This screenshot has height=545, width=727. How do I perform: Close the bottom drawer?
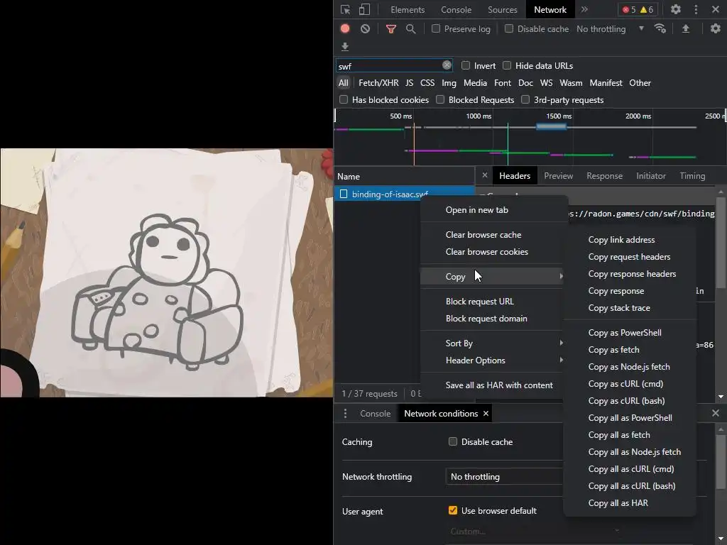pyautogui.click(x=716, y=413)
